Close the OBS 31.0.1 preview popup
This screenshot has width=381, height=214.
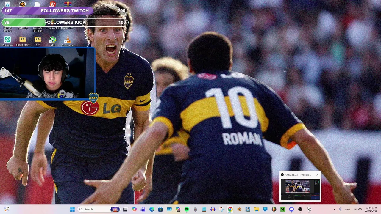pos(317,175)
